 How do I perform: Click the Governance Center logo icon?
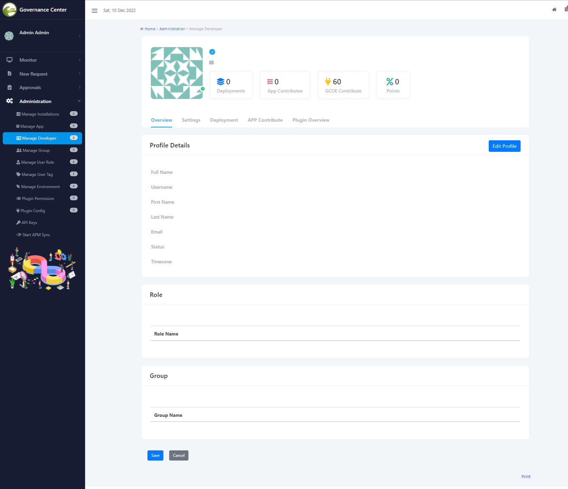(x=9, y=9)
